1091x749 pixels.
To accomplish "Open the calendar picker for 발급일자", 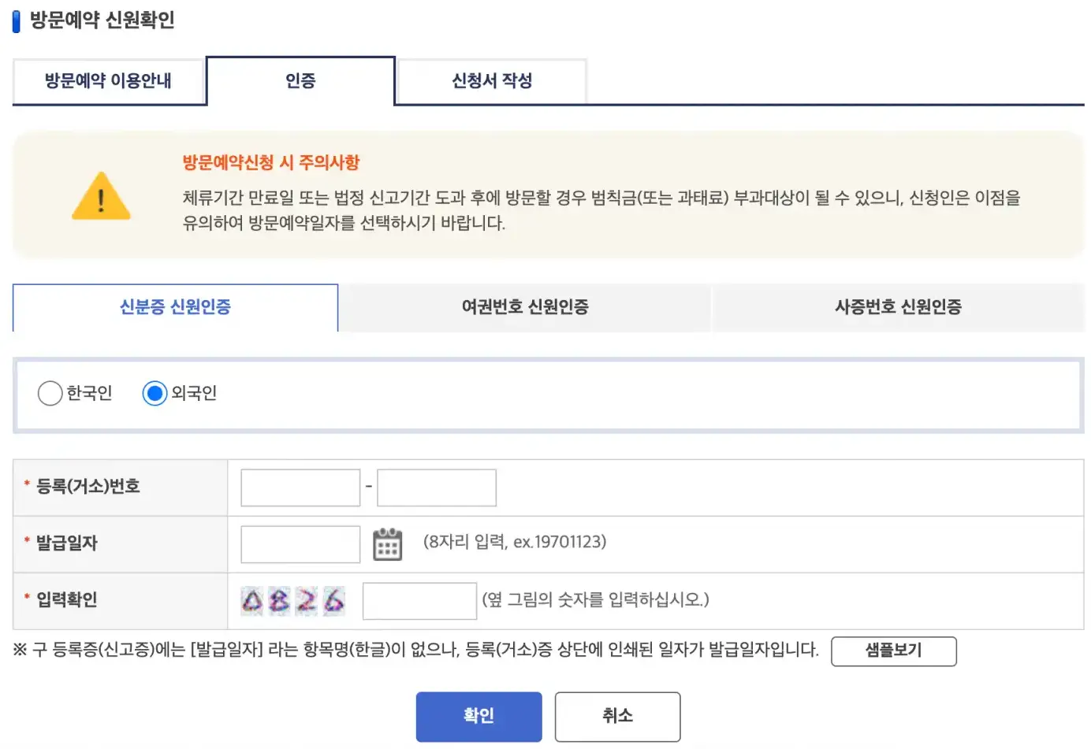I will click(x=388, y=543).
